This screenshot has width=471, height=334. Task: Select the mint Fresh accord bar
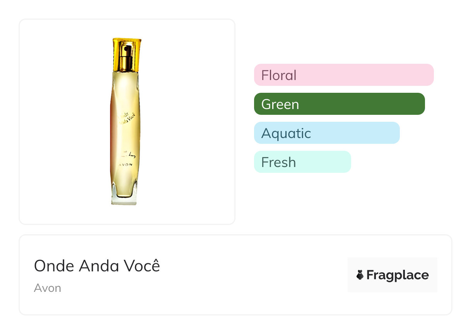tap(302, 162)
